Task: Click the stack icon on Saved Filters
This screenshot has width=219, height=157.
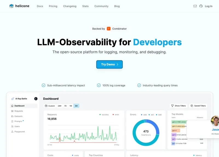Action: point(192,106)
